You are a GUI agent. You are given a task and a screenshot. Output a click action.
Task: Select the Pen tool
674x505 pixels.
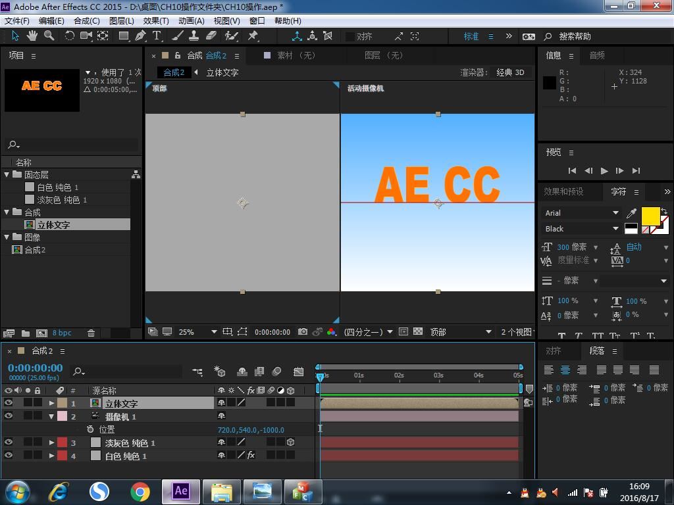pyautogui.click(x=140, y=36)
